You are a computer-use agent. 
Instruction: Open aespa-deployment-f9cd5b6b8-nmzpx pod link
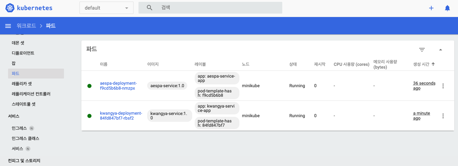tap(118, 86)
